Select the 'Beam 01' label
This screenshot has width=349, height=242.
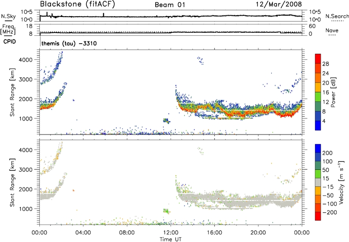click(170, 5)
